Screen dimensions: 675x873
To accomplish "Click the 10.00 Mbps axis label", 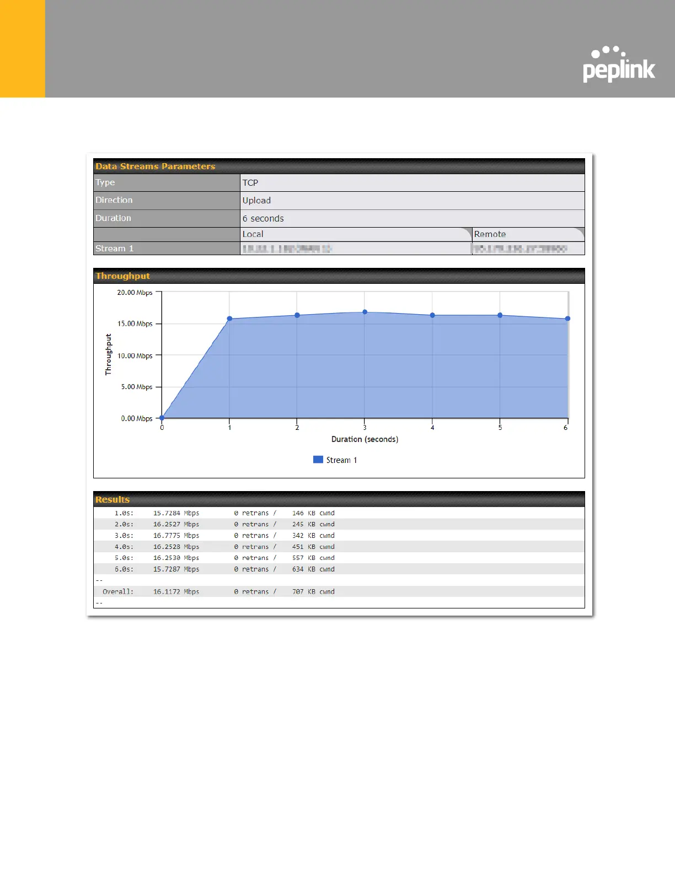I will tap(135, 356).
